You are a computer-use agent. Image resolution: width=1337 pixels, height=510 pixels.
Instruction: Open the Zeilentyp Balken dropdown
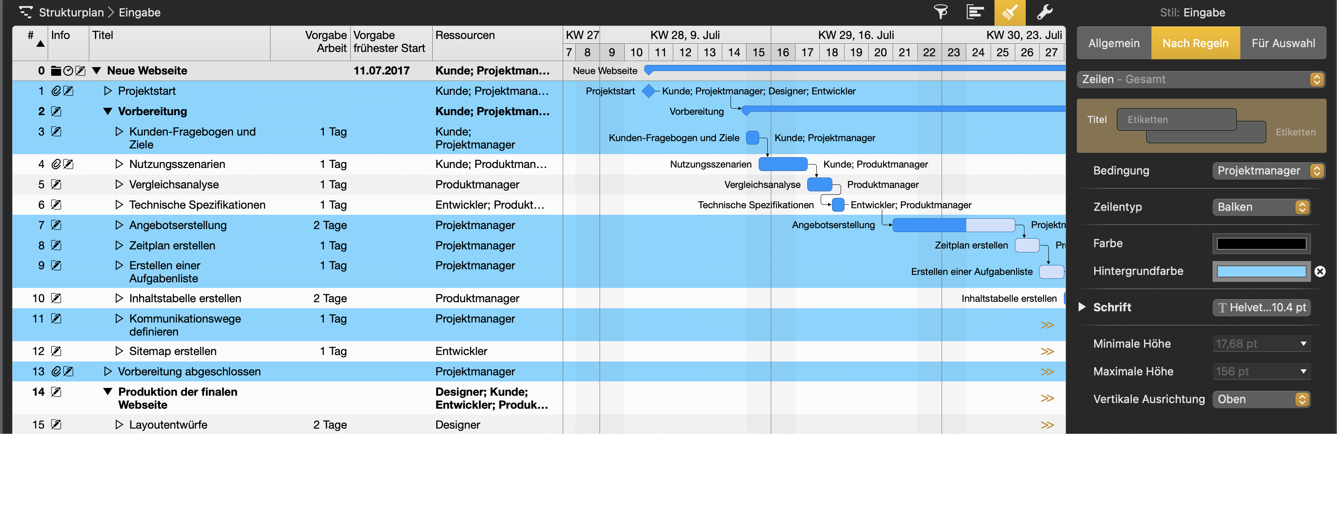point(1261,207)
